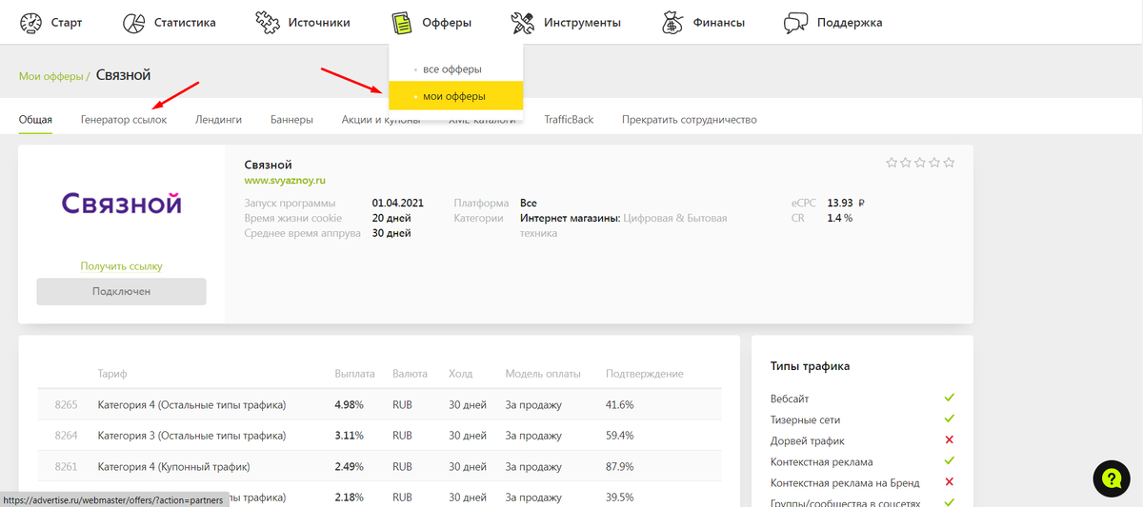
Task: Open the green help question mark widget
Action: pyautogui.click(x=1111, y=478)
